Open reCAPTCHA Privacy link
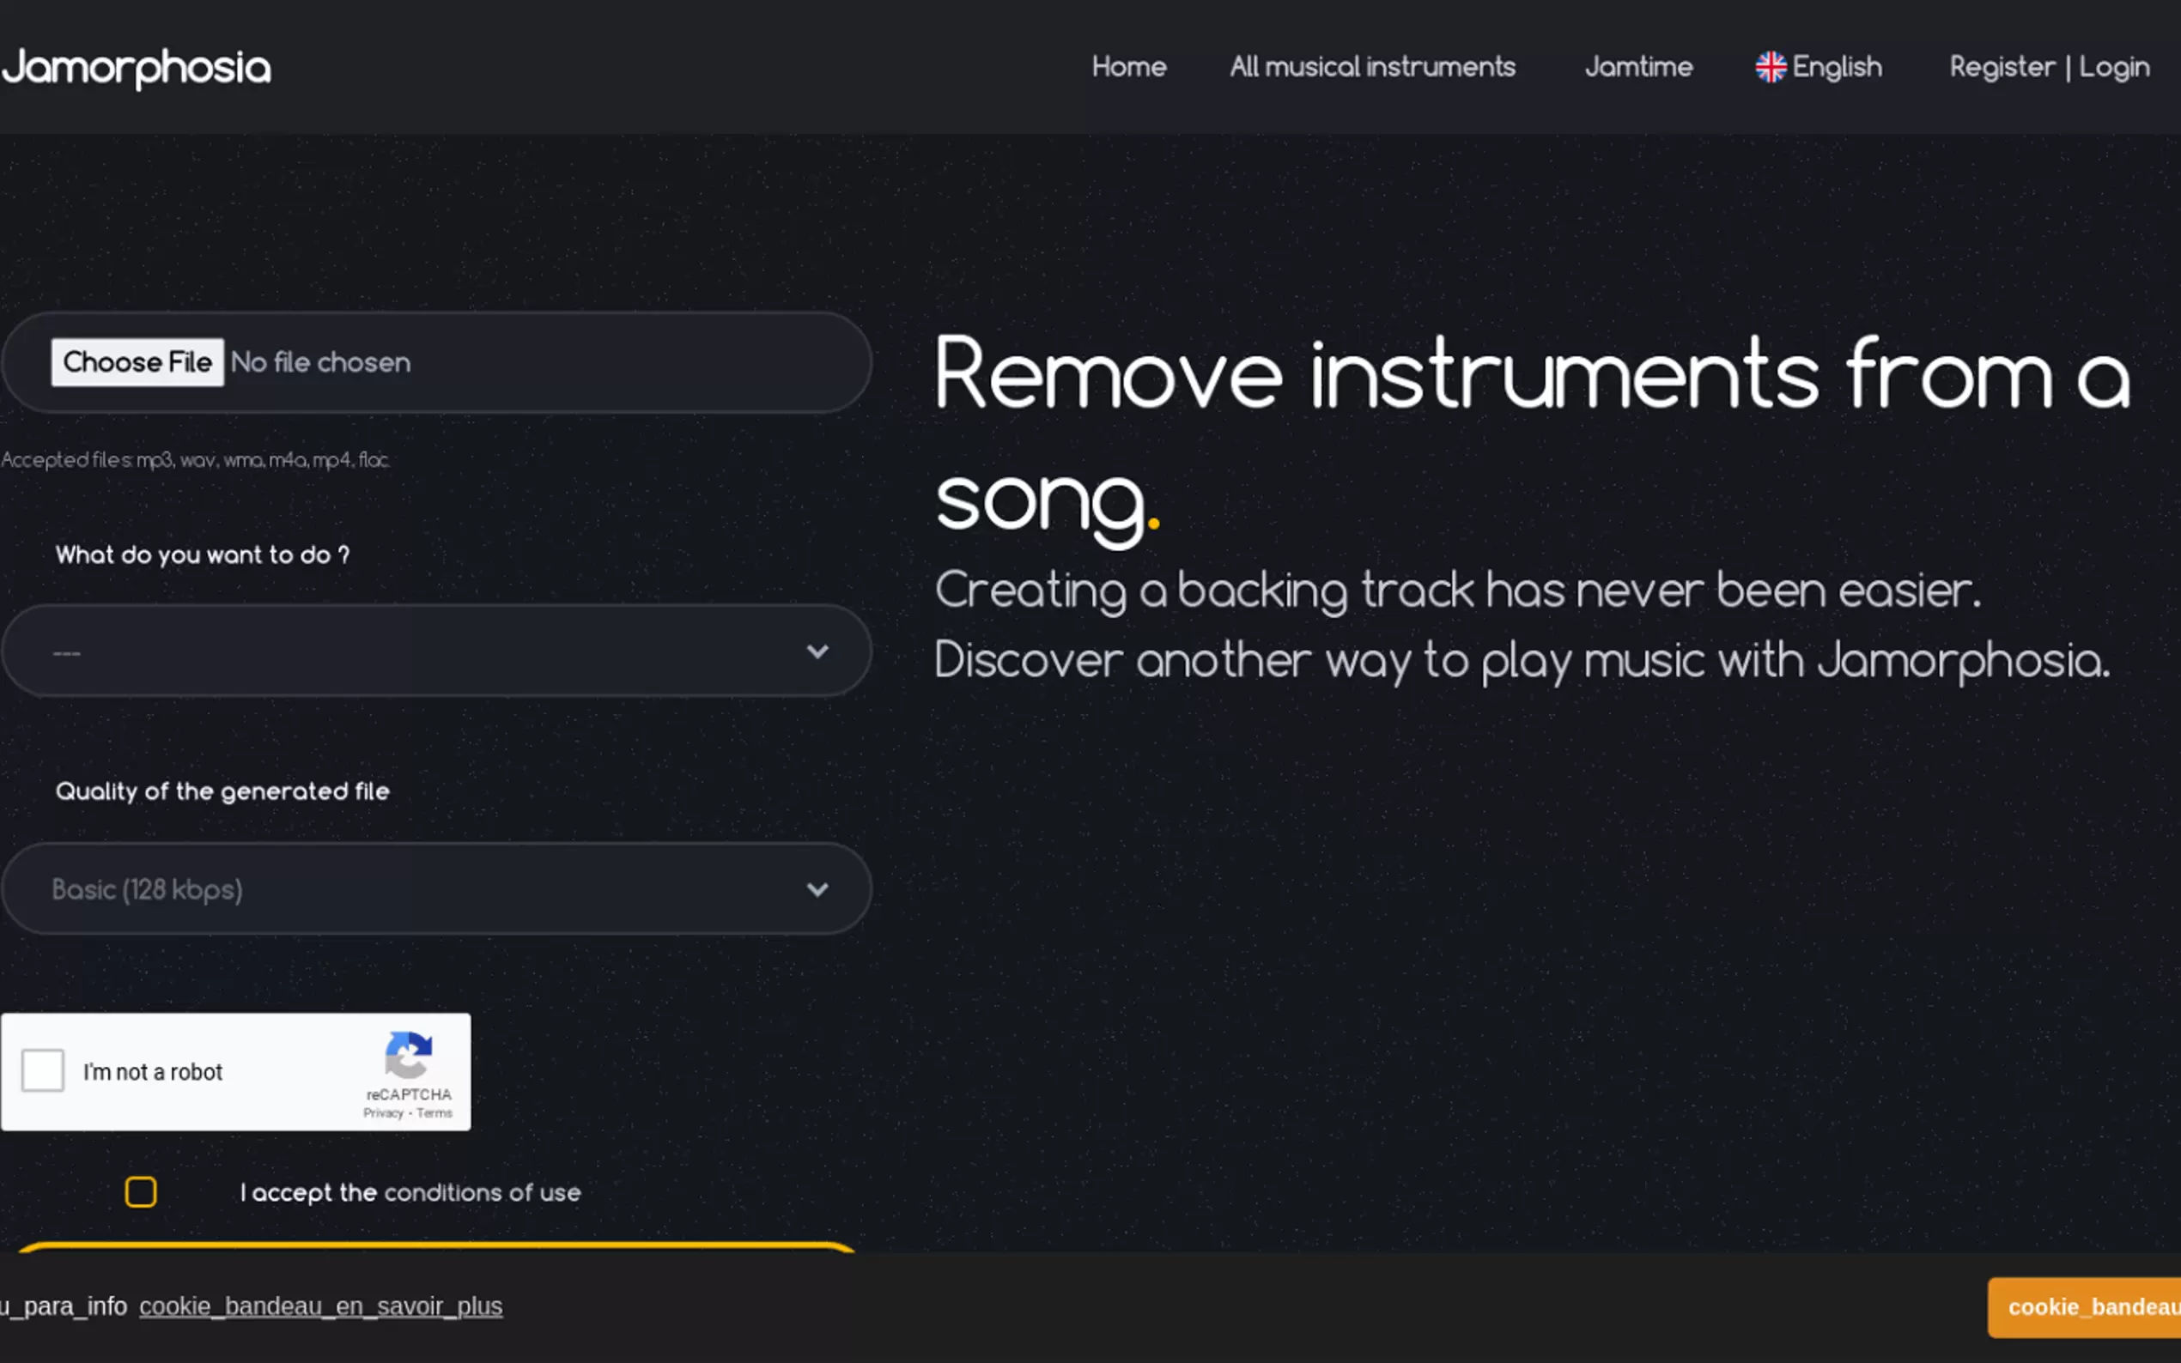 point(383,1113)
